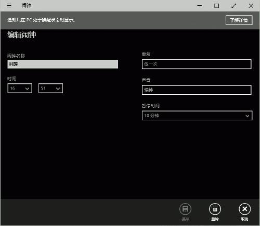Click the 闹钟 title in the header
This screenshot has height=226, width=260.
(x=27, y=6)
